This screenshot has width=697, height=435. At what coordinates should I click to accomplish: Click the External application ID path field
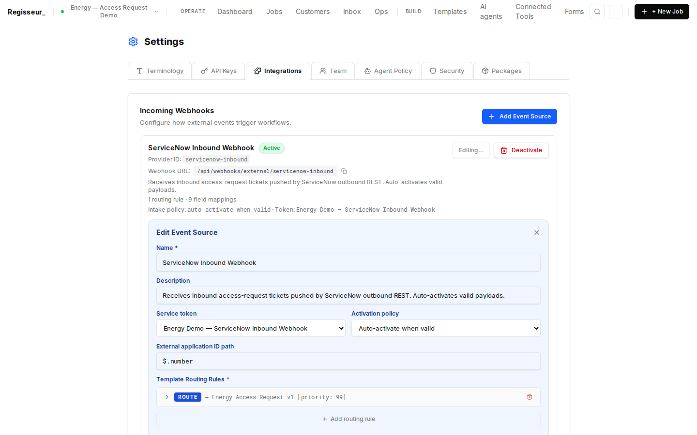pos(348,361)
